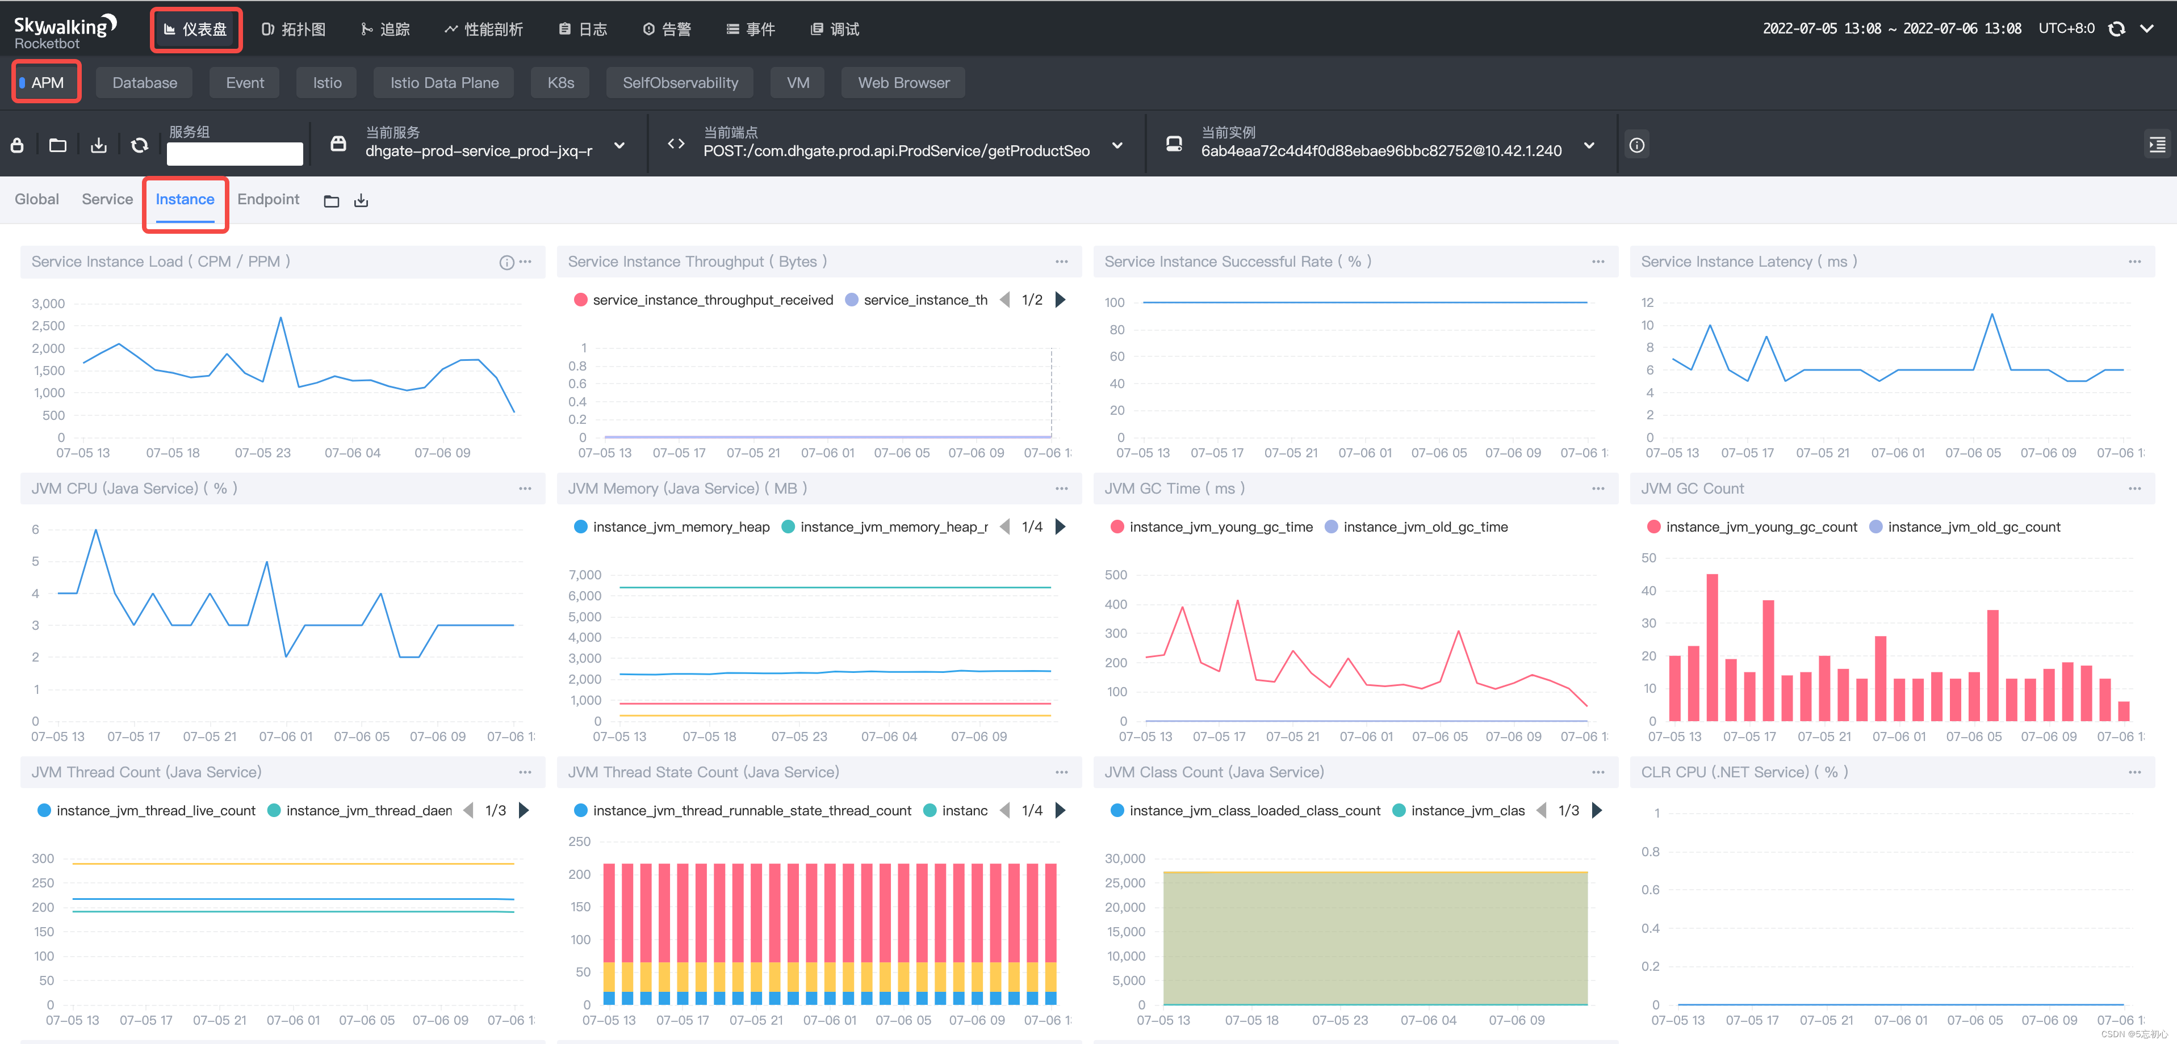Open the 拓扑图 topology menu
Viewport: 2177px width, 1044px height.
pyautogui.click(x=293, y=30)
